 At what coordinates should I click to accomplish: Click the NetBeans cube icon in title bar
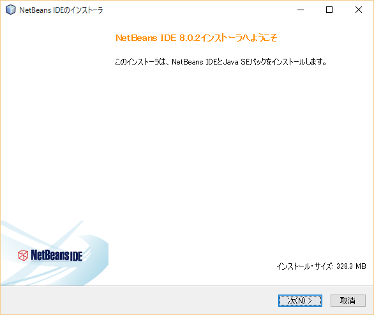coord(10,10)
